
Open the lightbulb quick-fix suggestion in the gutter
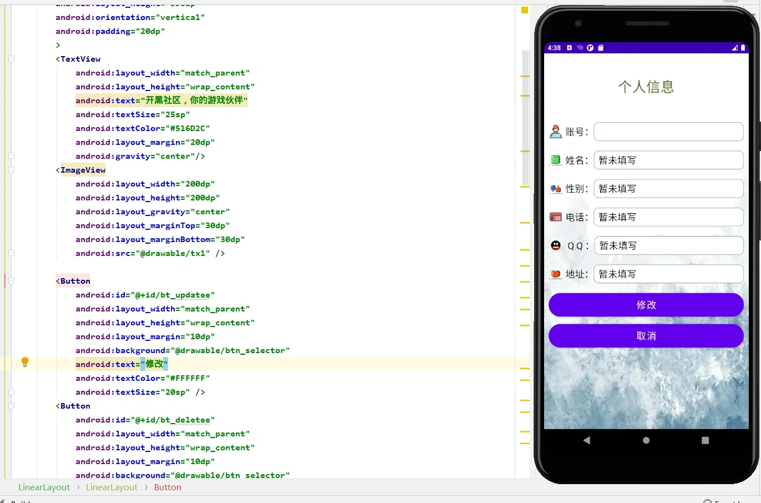(x=24, y=362)
